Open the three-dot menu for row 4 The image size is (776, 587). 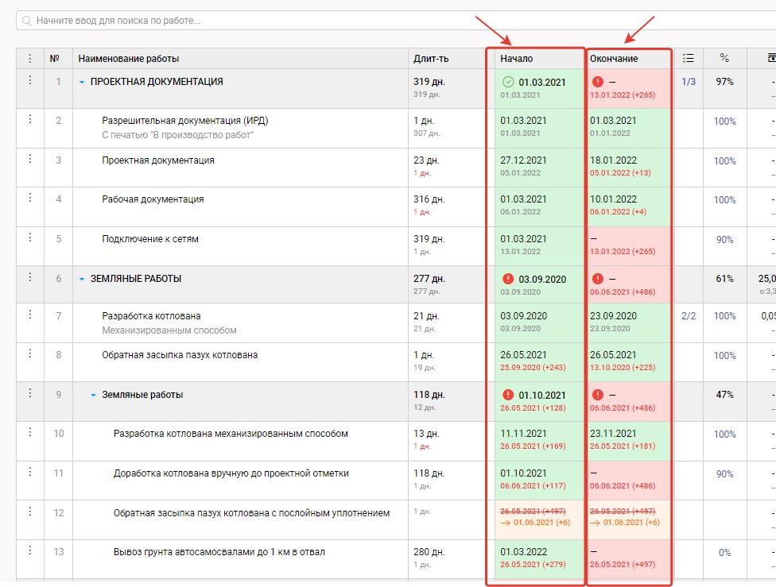pyautogui.click(x=30, y=198)
